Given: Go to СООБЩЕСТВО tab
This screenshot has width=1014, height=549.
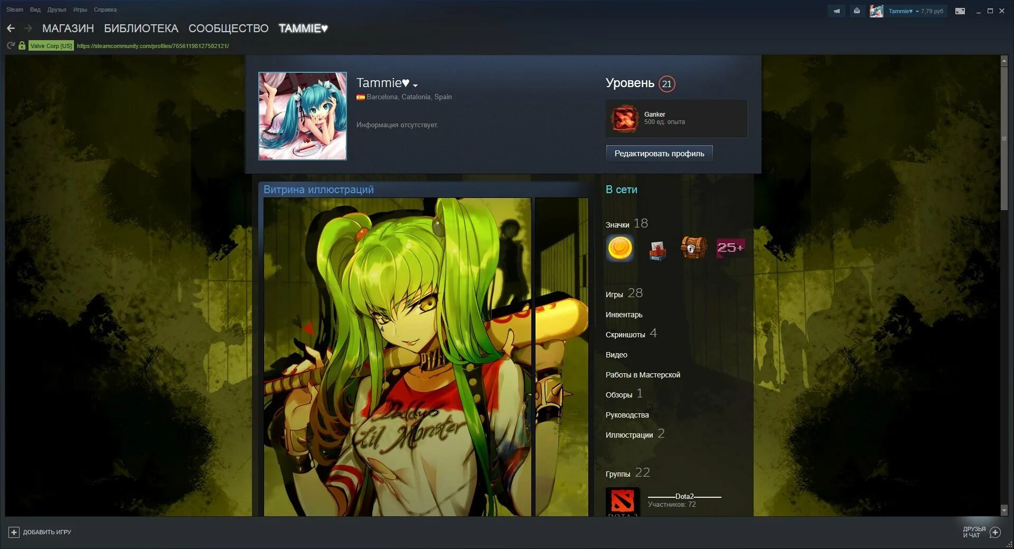Looking at the screenshot, I should [x=229, y=29].
